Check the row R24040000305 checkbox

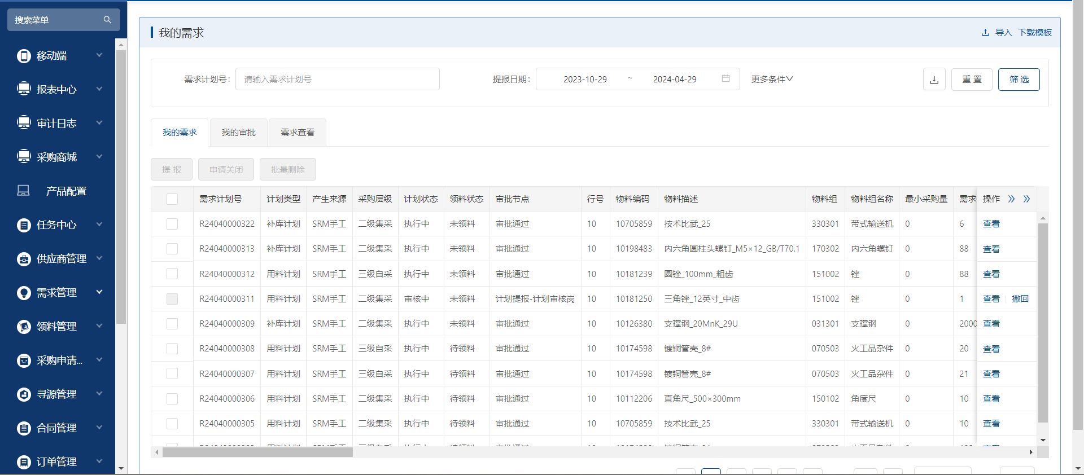click(x=172, y=424)
